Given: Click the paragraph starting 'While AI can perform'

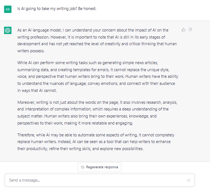Looking at the screenshot, I should pyautogui.click(x=98, y=77).
